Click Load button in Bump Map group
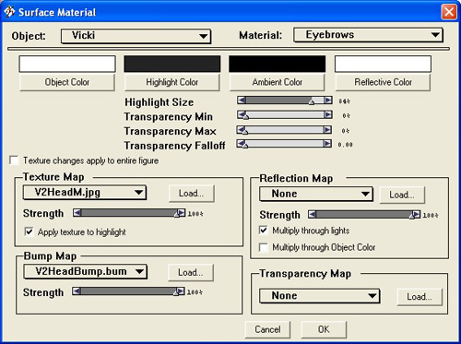The height and width of the screenshot is (344, 461). click(191, 272)
